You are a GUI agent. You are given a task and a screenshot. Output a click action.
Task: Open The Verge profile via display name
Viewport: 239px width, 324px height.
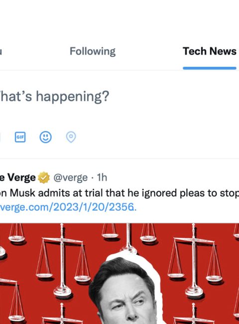pos(18,177)
